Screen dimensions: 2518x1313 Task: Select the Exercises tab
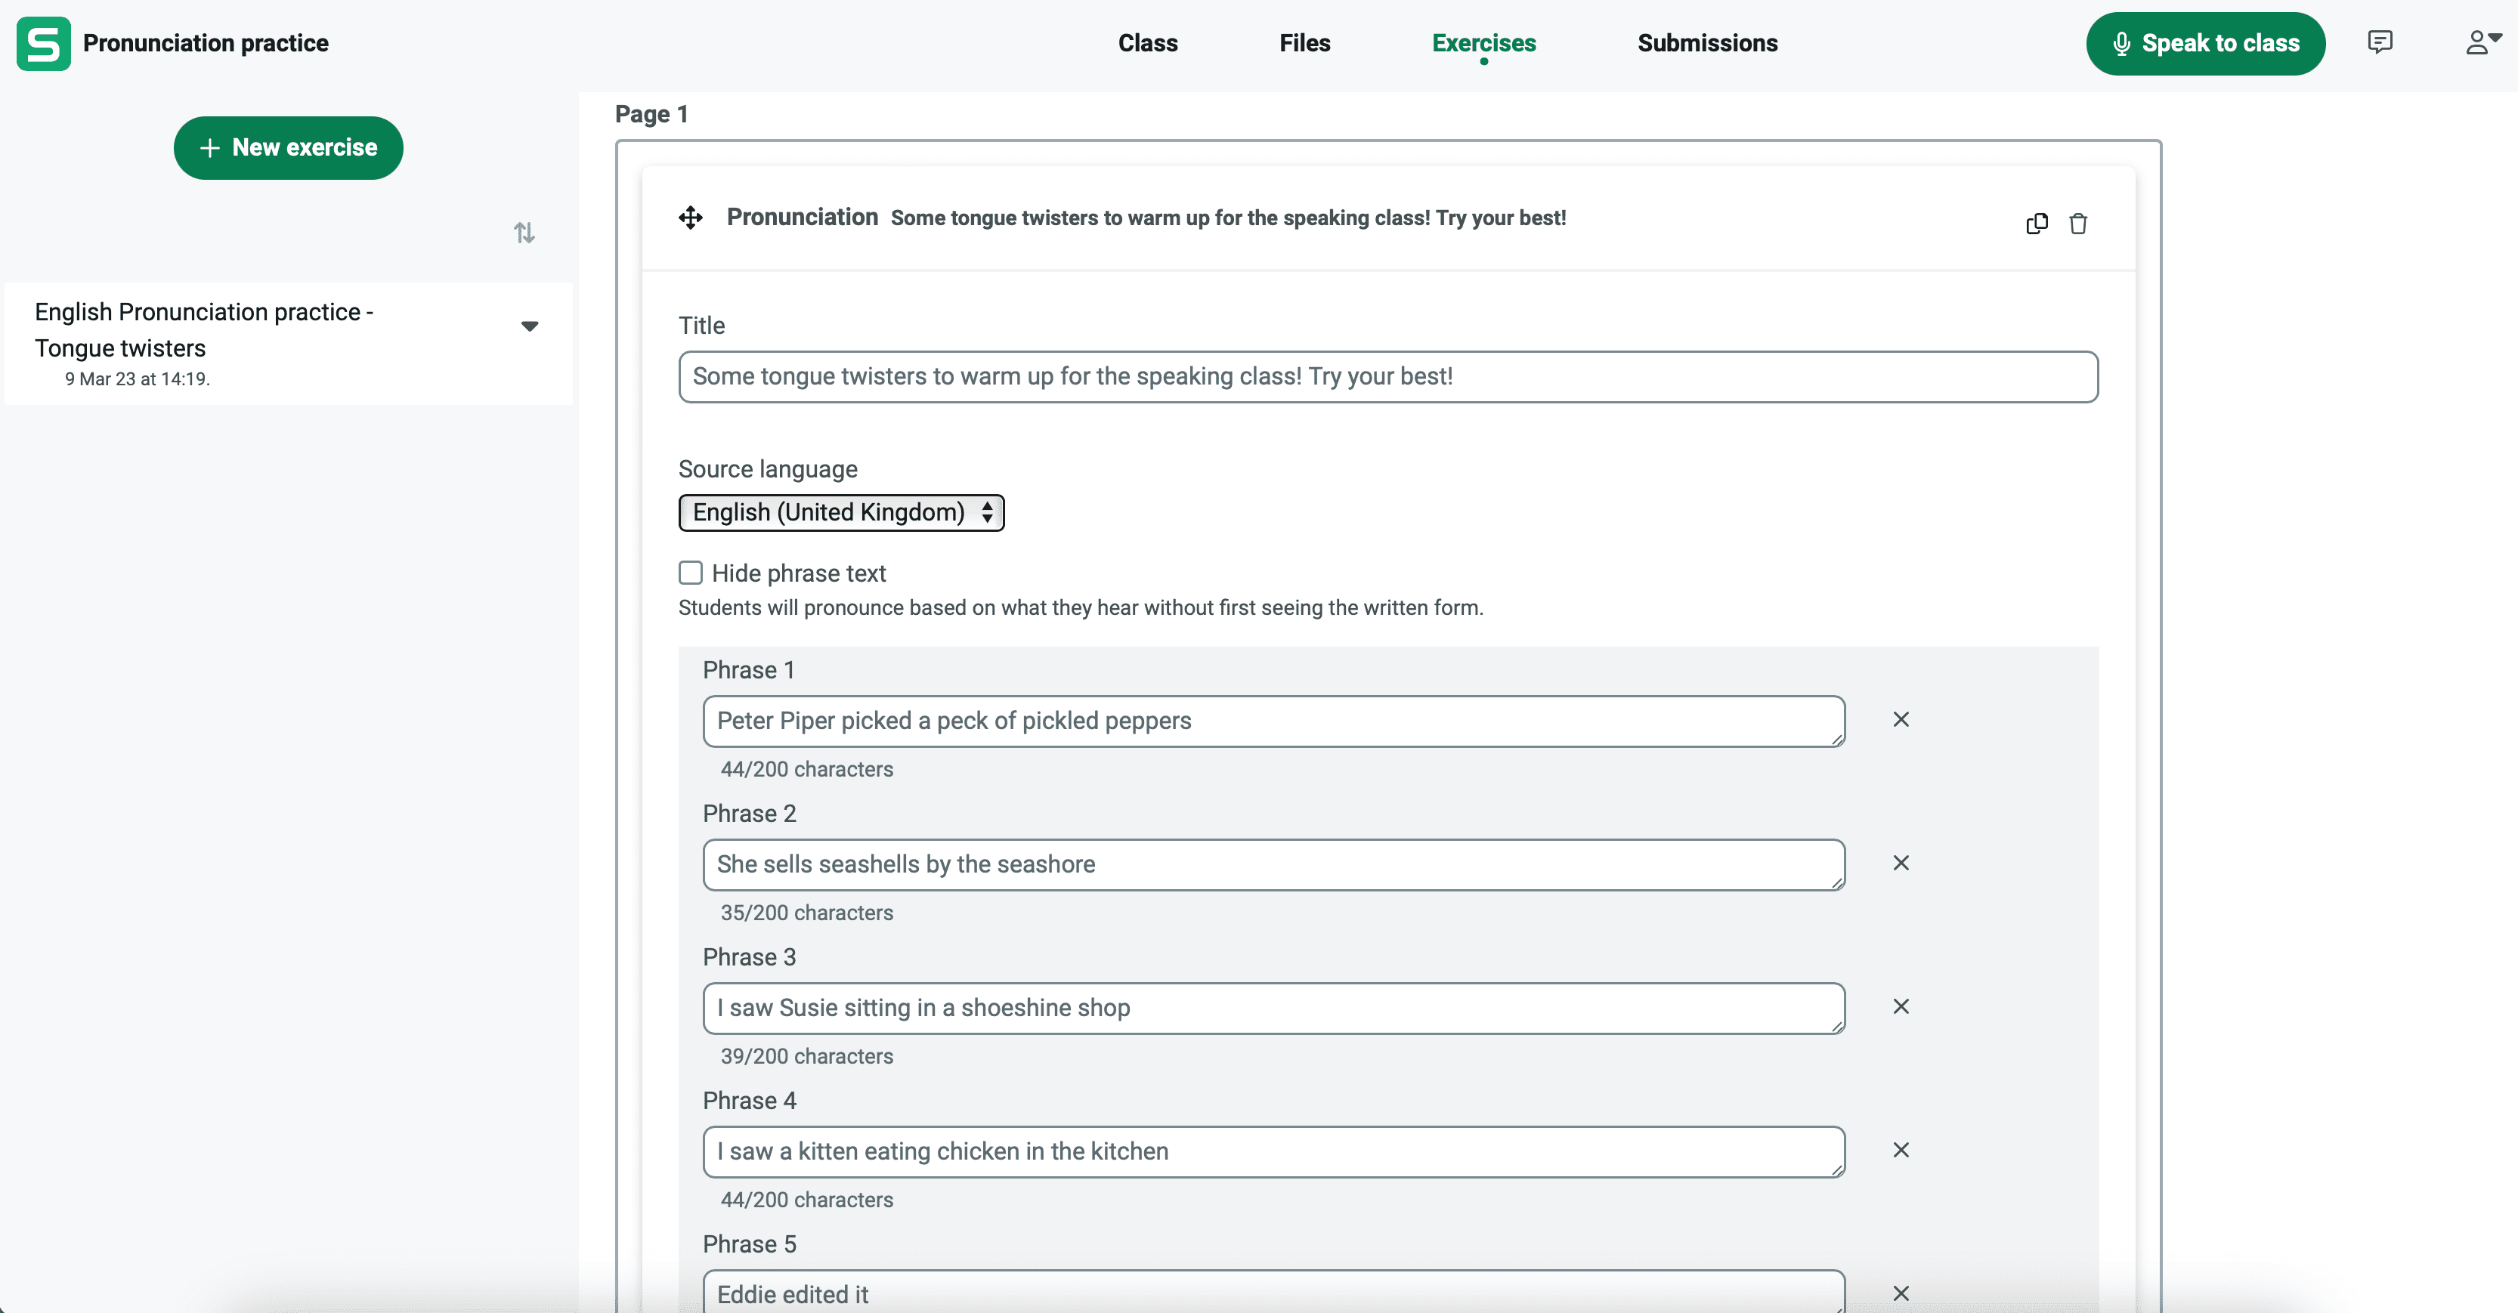tap(1484, 43)
